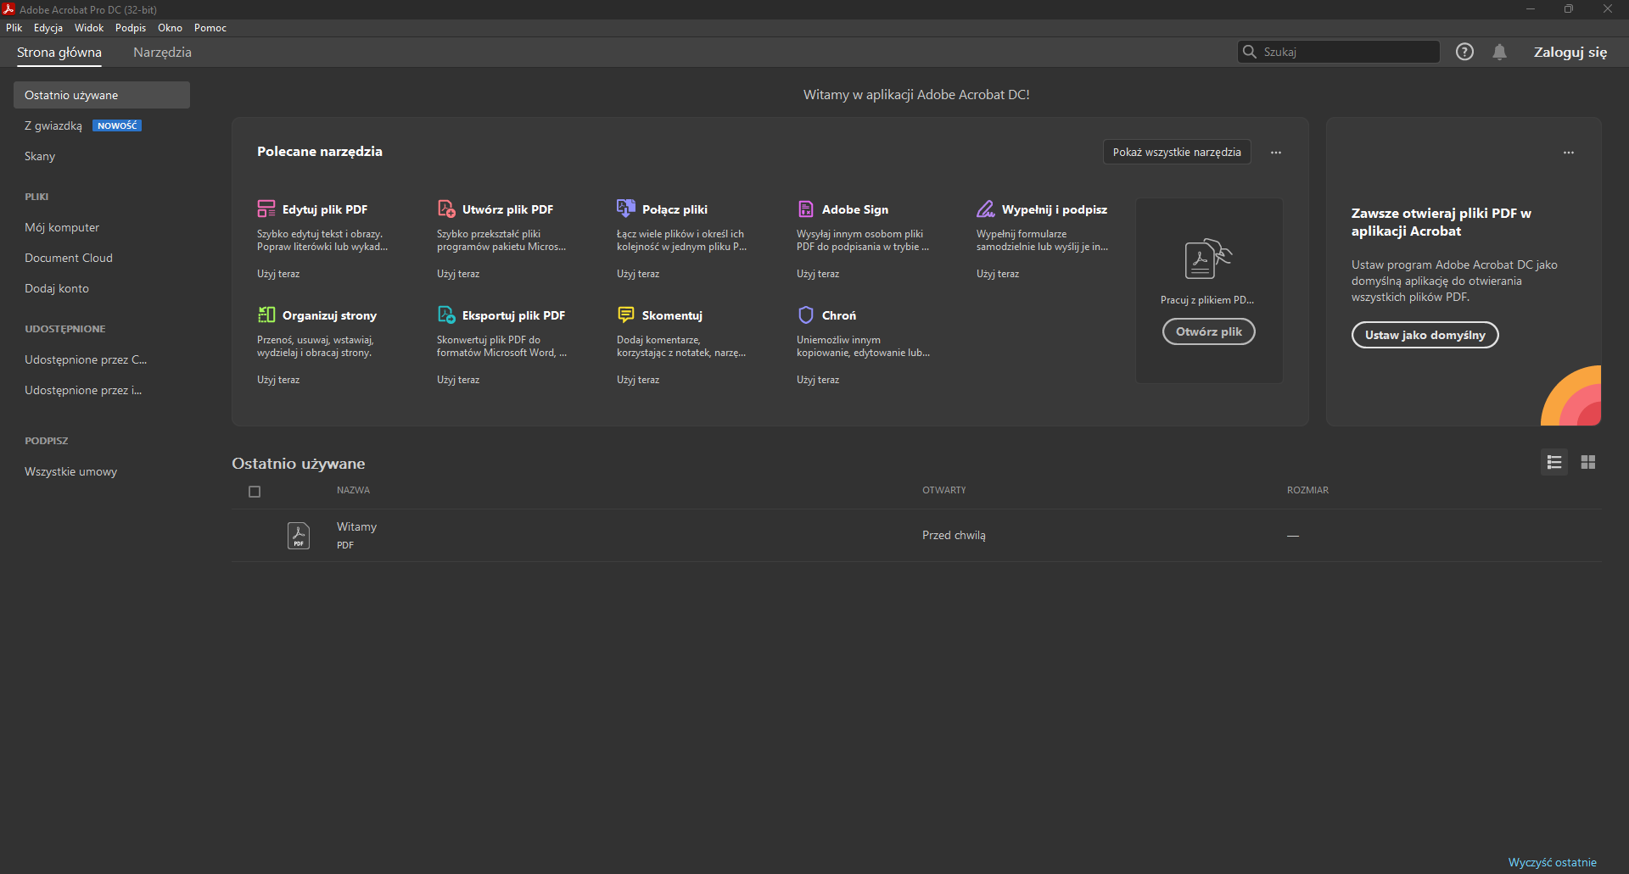Select the Witamy file name in recent list
1629x874 pixels.
click(356, 526)
